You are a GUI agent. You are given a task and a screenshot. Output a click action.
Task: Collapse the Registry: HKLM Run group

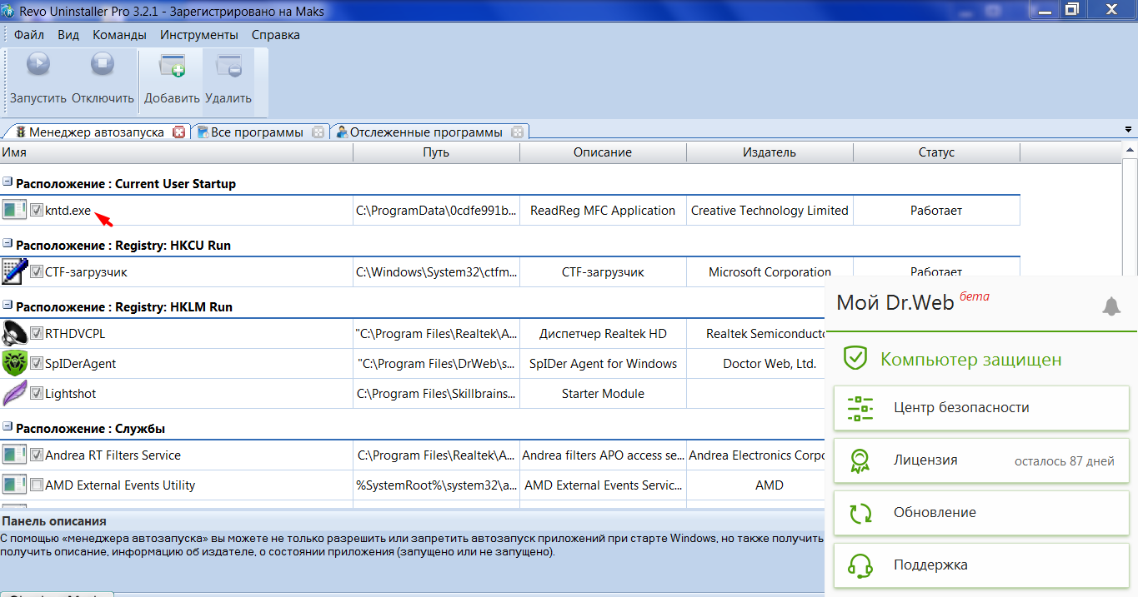pos(7,307)
